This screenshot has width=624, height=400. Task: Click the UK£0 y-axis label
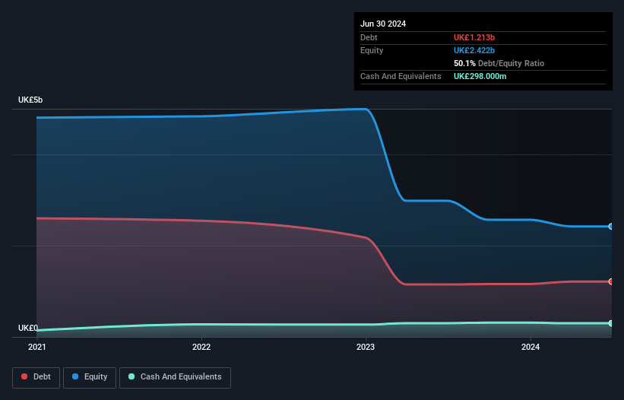[x=28, y=328]
